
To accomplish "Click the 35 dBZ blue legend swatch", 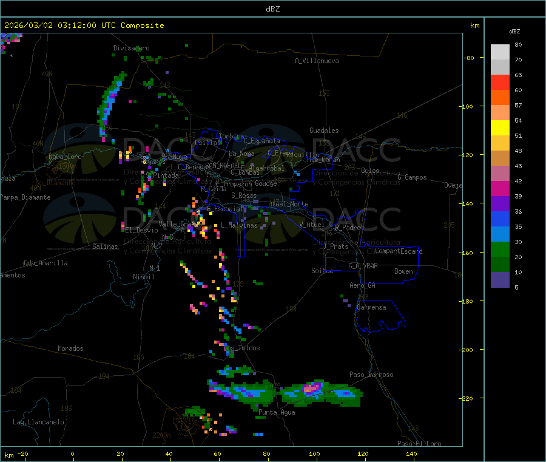I will pos(500,219).
